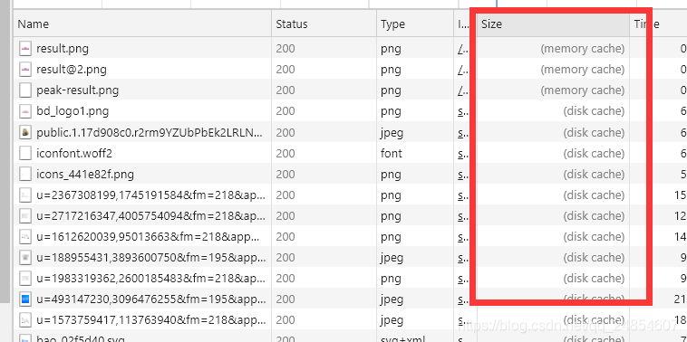Click the file icon for icons_441e82f.png

tap(25, 175)
